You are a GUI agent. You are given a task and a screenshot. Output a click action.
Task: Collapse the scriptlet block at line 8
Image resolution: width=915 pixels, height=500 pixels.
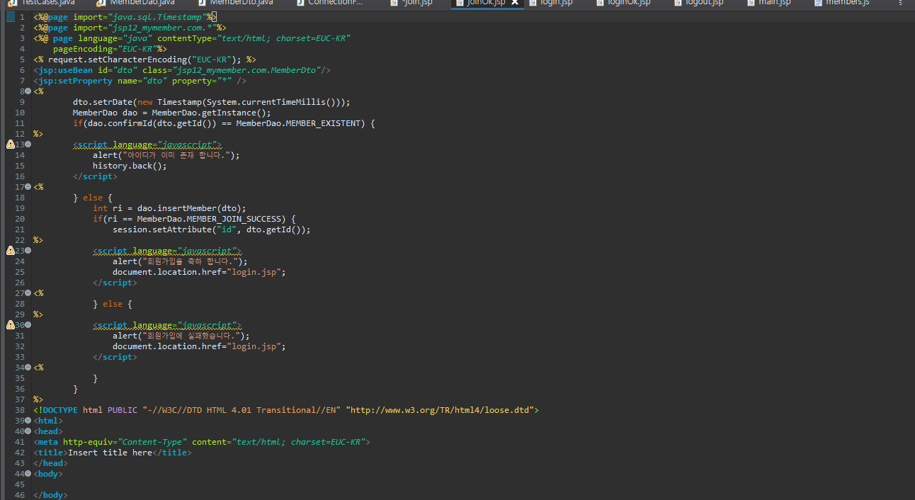[x=28, y=91]
